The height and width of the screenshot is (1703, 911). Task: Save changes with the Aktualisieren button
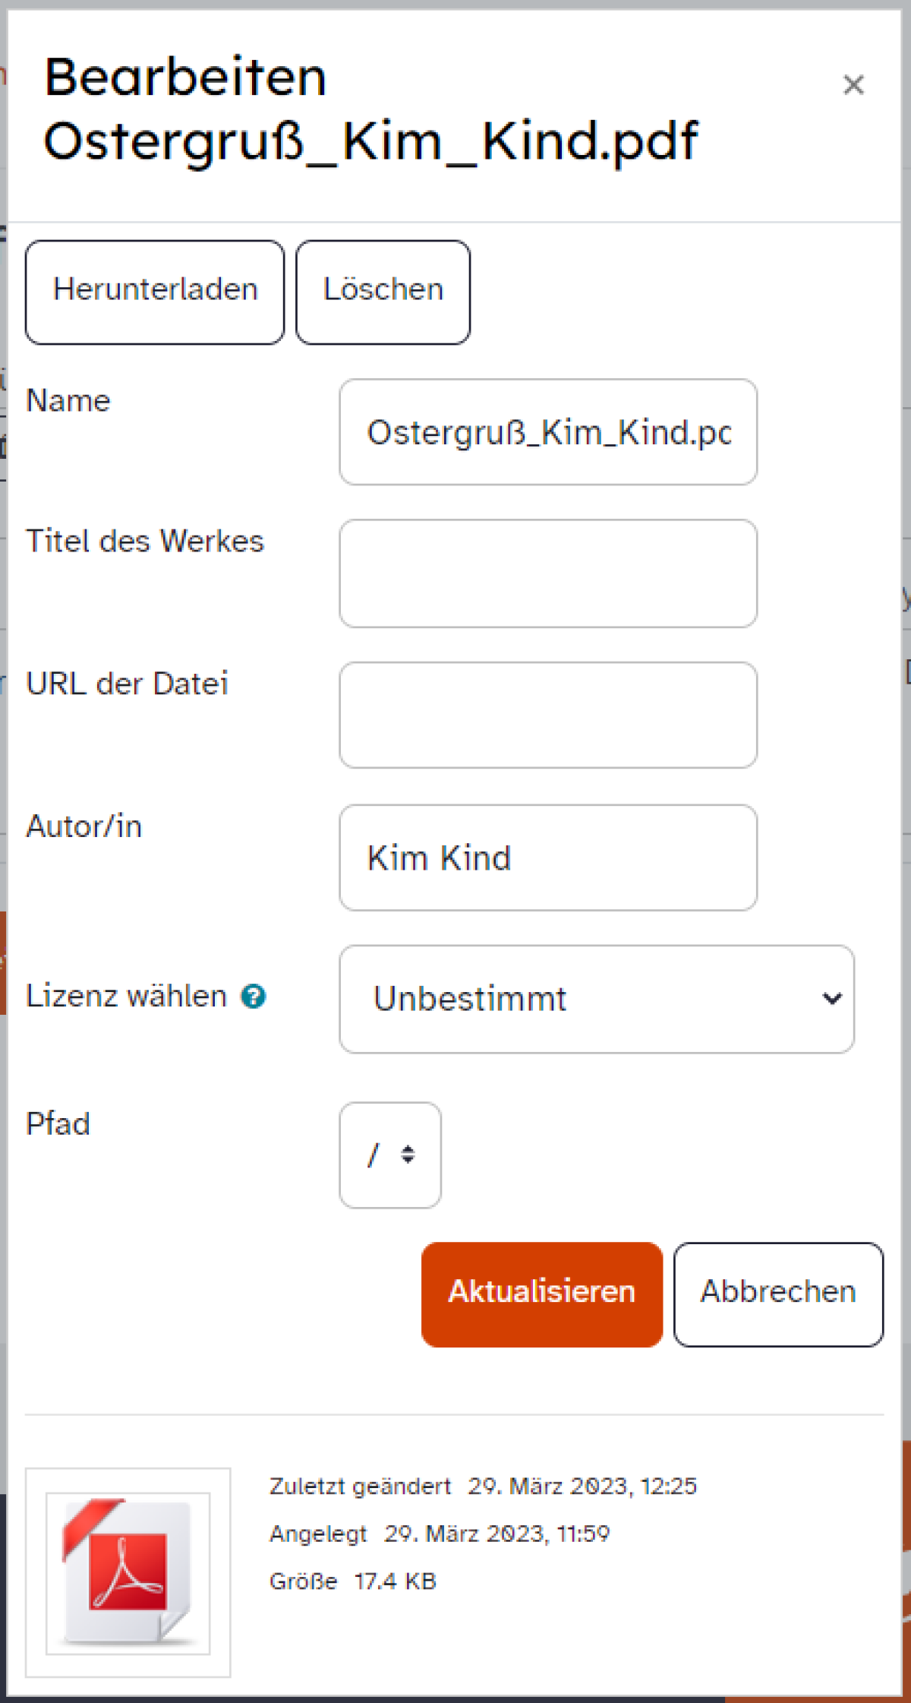click(x=541, y=1294)
